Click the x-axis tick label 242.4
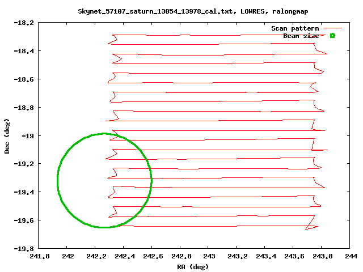363x272 pixels. (x=125, y=256)
